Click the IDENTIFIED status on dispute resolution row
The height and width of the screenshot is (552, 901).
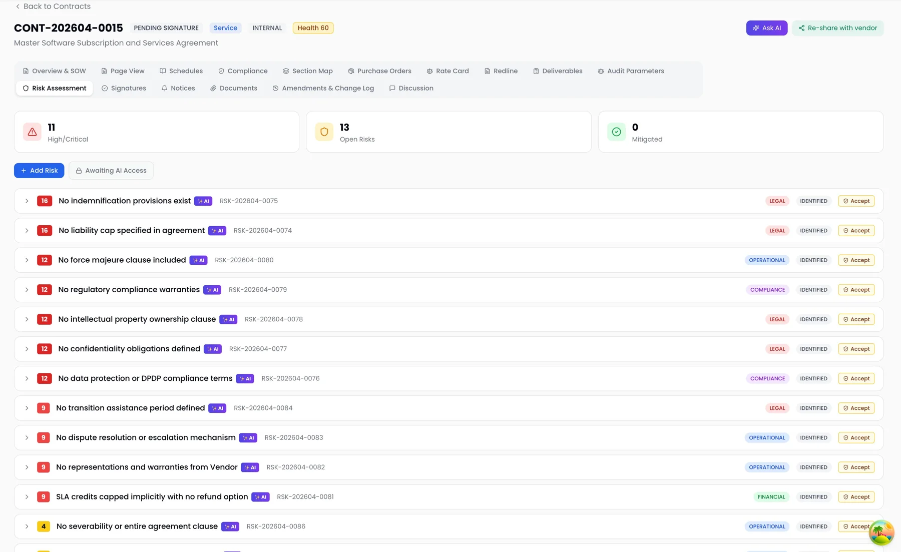click(813, 438)
